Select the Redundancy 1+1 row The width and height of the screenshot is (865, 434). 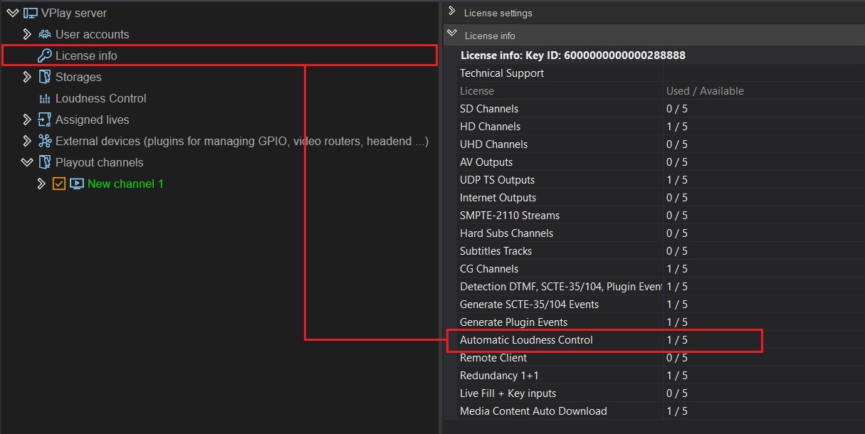661,376
